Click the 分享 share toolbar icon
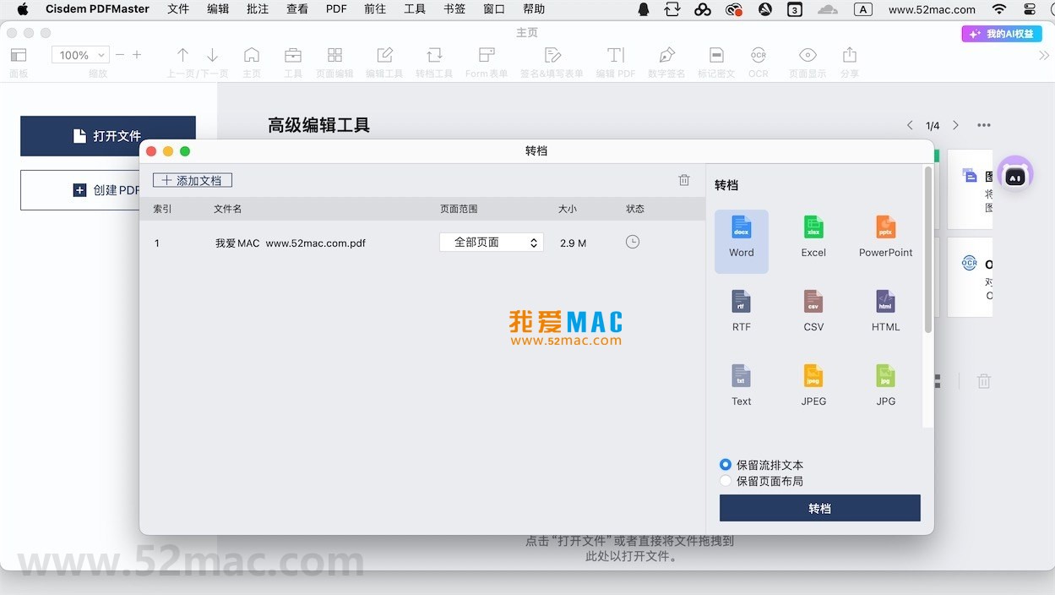 point(850,55)
